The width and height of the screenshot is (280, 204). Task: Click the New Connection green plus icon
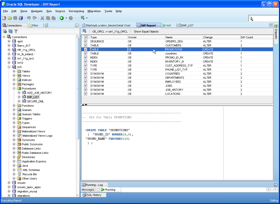5,31
